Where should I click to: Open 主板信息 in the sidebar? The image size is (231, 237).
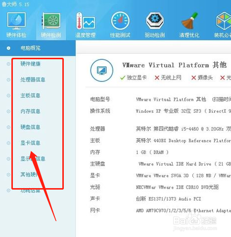point(31,95)
